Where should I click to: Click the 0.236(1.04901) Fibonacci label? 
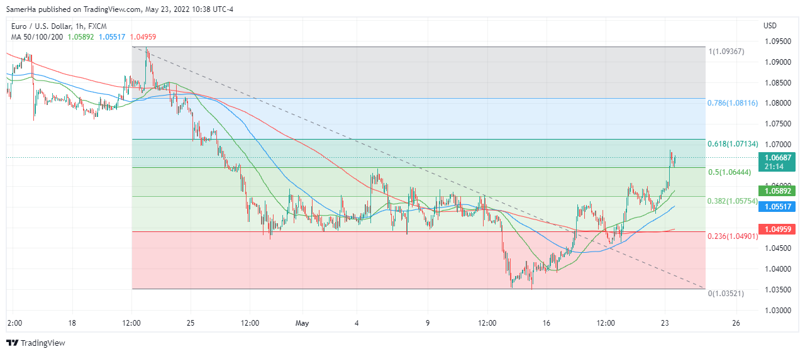click(x=733, y=236)
